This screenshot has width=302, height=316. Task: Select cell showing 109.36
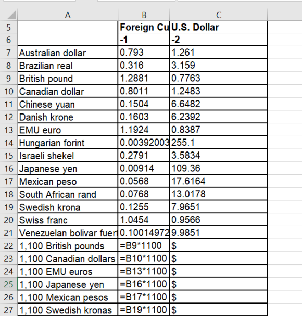coord(219,168)
